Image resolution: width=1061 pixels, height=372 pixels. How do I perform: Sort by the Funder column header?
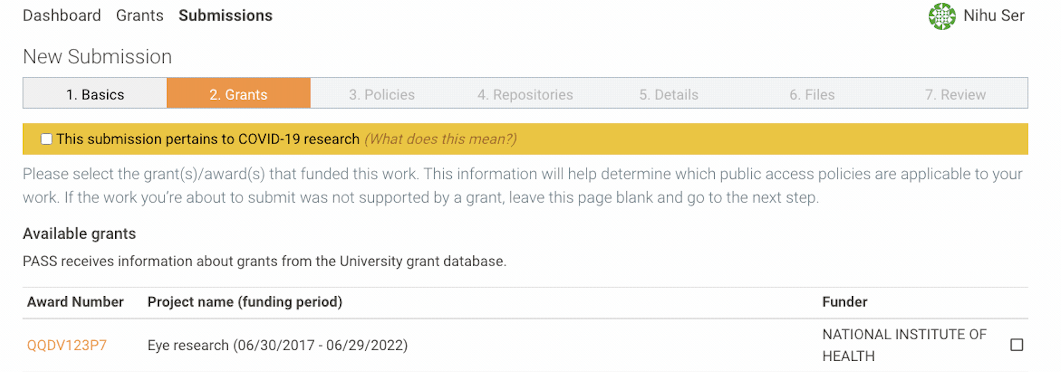pos(844,302)
